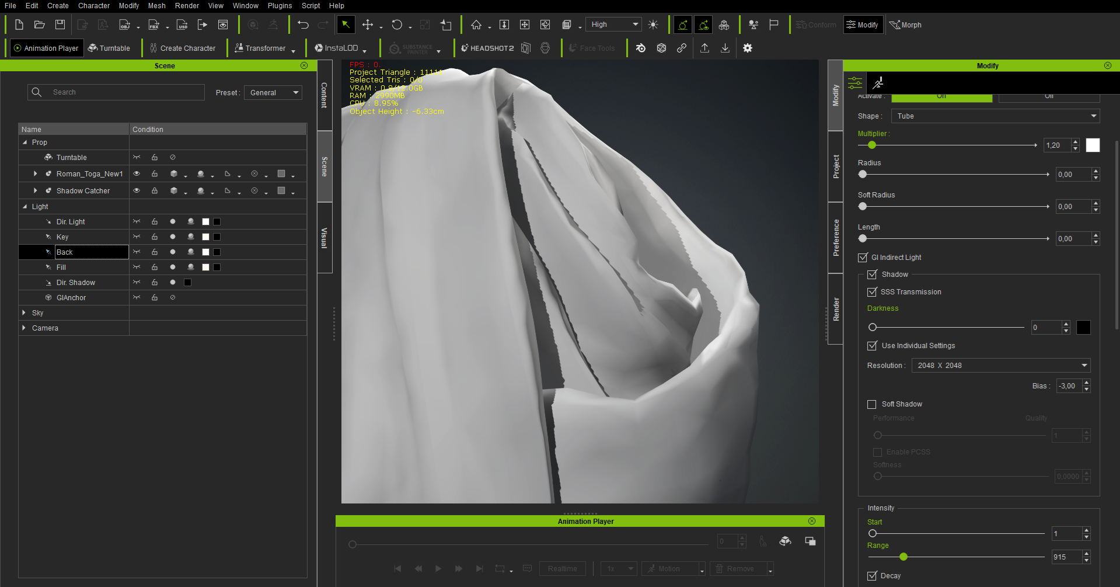This screenshot has height=587, width=1120.
Task: Click the Export FBX icon
Action: [154, 25]
